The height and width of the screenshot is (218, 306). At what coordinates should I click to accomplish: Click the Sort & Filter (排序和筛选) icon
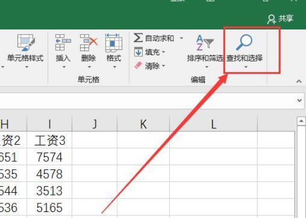(x=205, y=43)
